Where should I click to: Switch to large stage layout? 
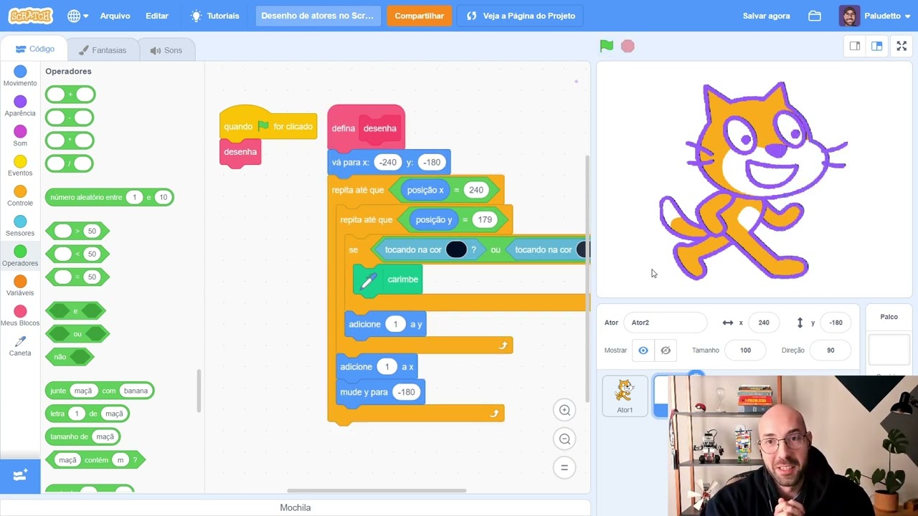876,46
